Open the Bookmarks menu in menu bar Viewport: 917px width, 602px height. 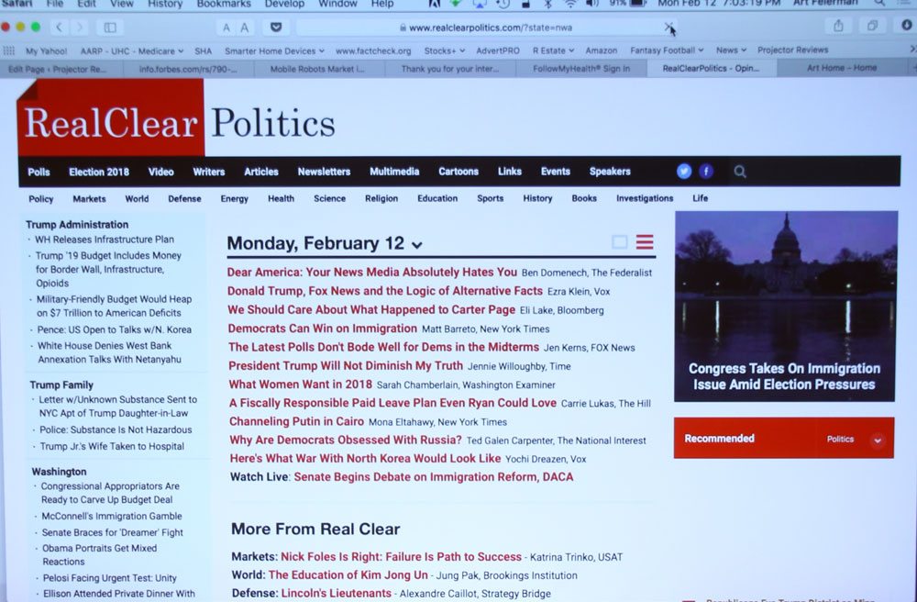point(224,4)
